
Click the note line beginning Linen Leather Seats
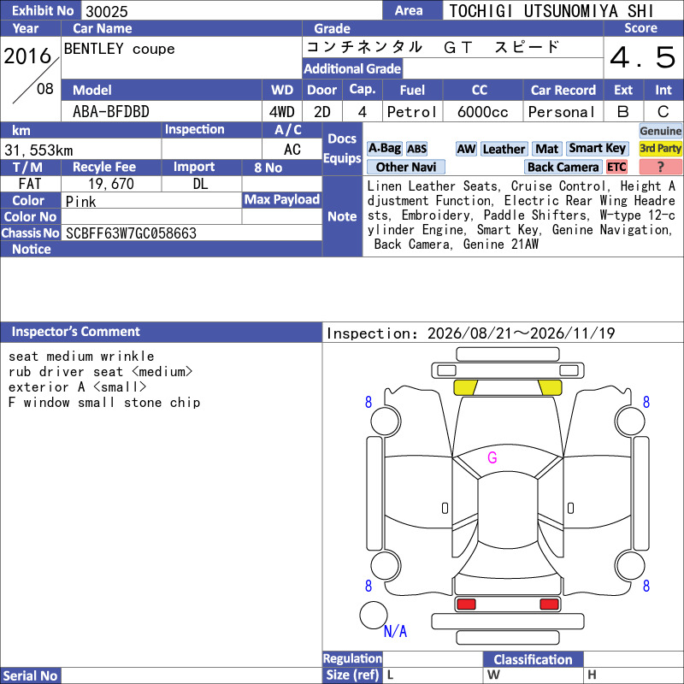pyautogui.click(x=521, y=186)
